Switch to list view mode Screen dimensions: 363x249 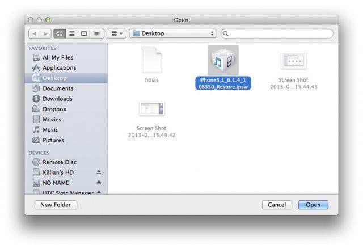point(71,34)
